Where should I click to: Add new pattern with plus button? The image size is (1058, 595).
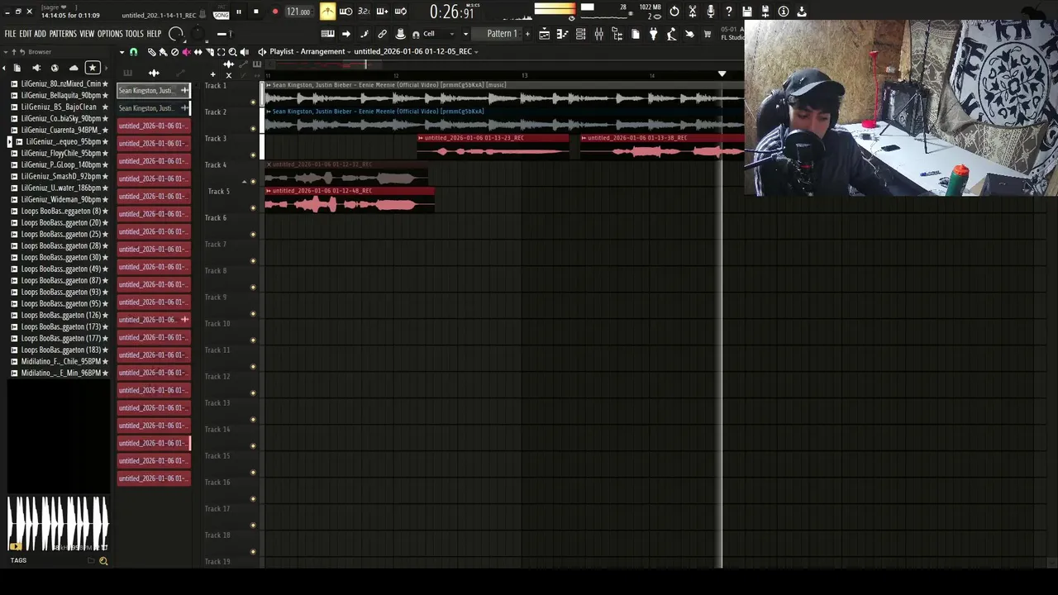pyautogui.click(x=527, y=34)
